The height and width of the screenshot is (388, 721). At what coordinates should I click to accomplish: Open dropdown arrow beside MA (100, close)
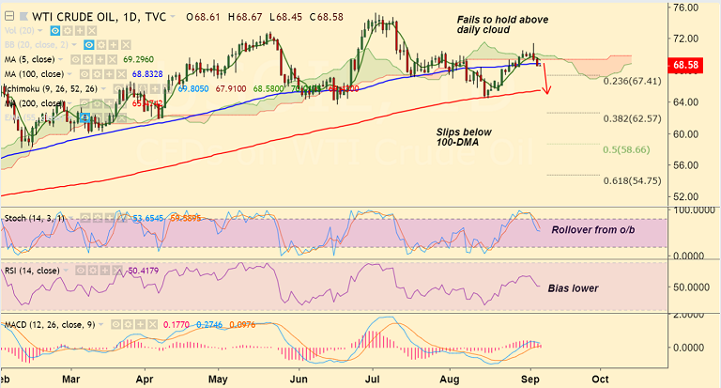click(x=69, y=74)
